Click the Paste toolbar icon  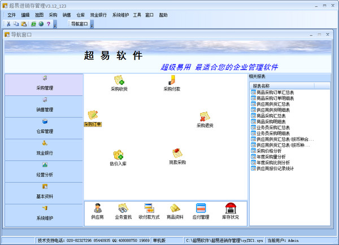(x=24, y=24)
